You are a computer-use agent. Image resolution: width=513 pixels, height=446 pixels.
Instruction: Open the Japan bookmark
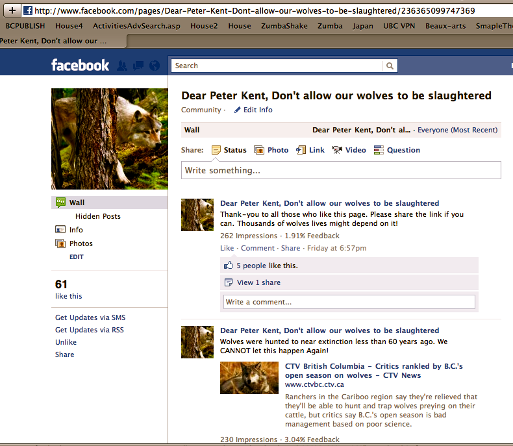pyautogui.click(x=362, y=26)
